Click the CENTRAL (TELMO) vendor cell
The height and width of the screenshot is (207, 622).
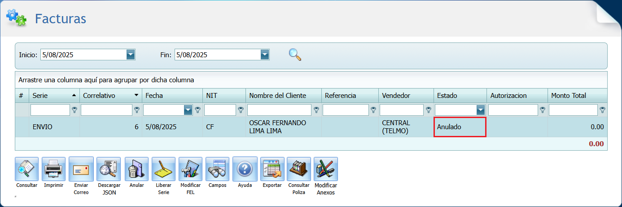click(x=406, y=127)
